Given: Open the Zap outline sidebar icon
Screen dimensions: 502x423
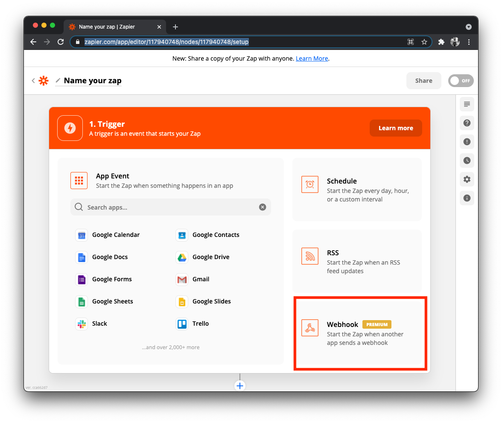Looking at the screenshot, I should pos(467,104).
